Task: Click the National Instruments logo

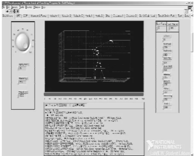Action: click(164, 145)
